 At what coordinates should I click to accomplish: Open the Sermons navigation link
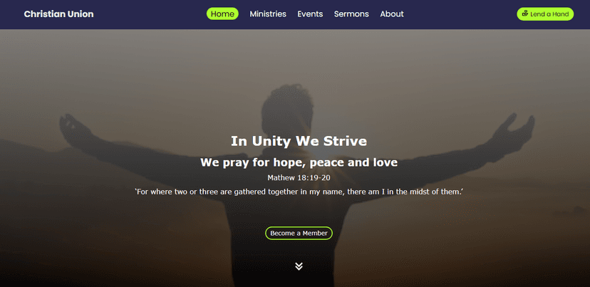[351, 14]
